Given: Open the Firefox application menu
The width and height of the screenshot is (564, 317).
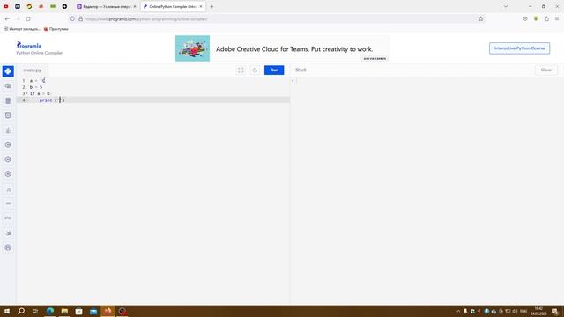Looking at the screenshot, I should [557, 18].
